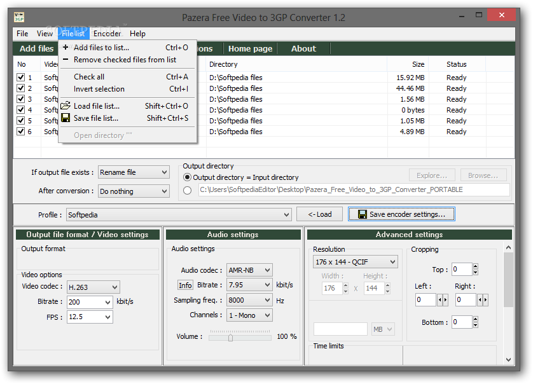The height and width of the screenshot is (384, 533).
Task: Open the Resolution 176 x 144 - QCIF dropdown
Action: pyautogui.click(x=355, y=262)
